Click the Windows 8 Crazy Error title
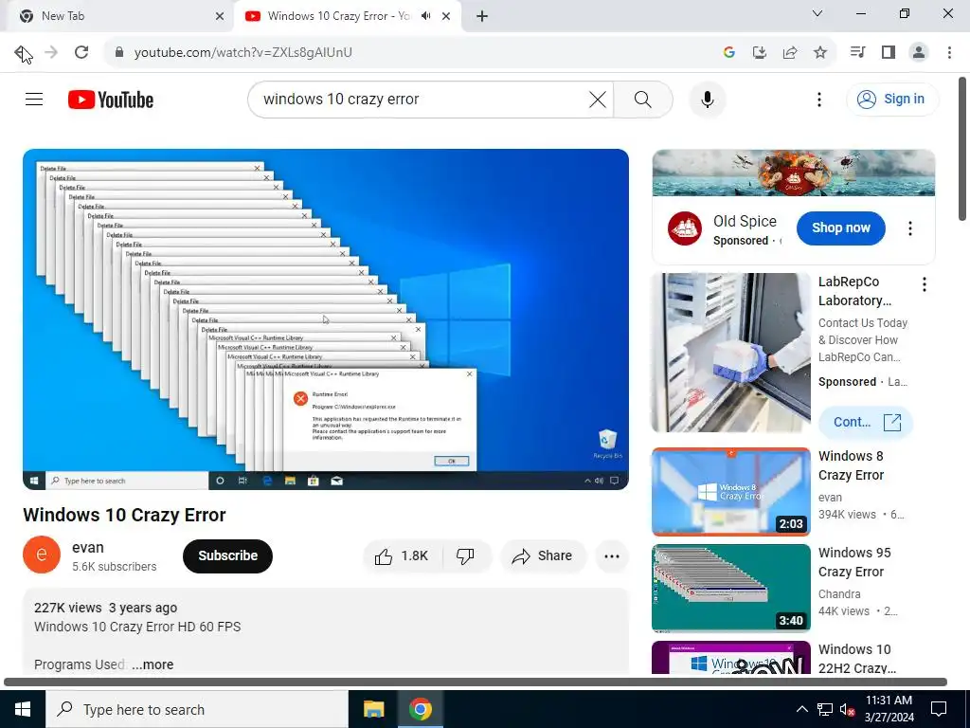Viewport: 970px width, 728px height. pos(852,465)
